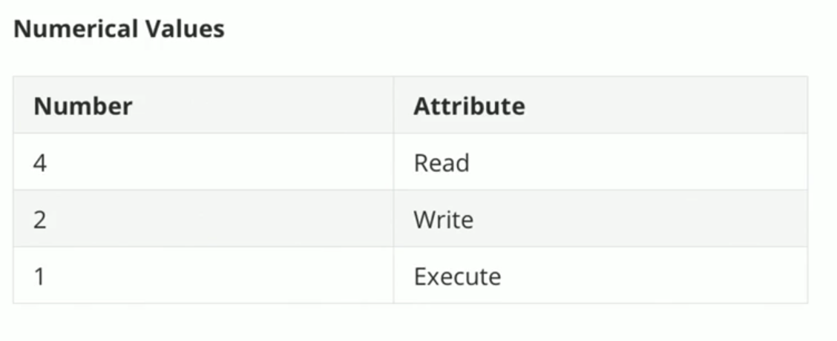This screenshot has width=837, height=341.
Task: Select the "Attribute" column header text
Action: pos(469,106)
